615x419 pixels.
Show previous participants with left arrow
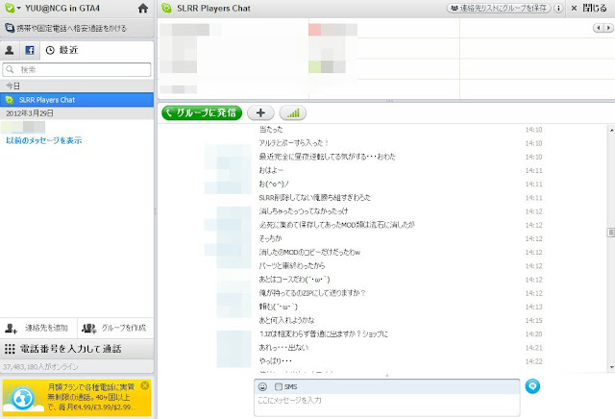pyautogui.click(x=598, y=28)
